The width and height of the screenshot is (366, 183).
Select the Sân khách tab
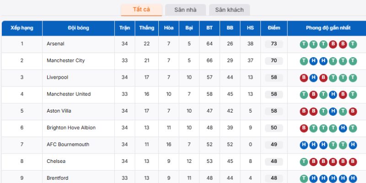230,10
